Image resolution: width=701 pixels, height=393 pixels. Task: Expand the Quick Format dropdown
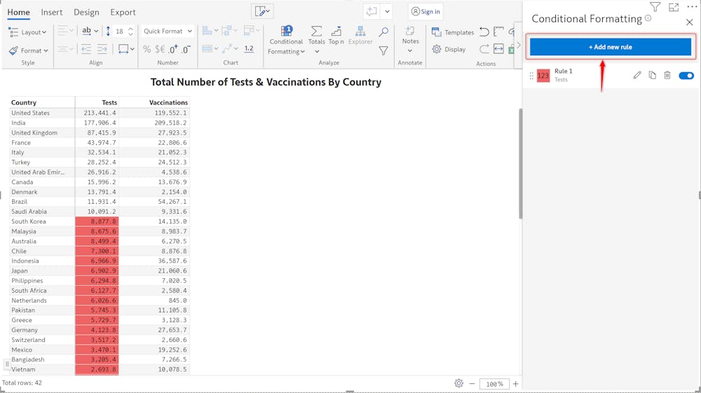(168, 32)
